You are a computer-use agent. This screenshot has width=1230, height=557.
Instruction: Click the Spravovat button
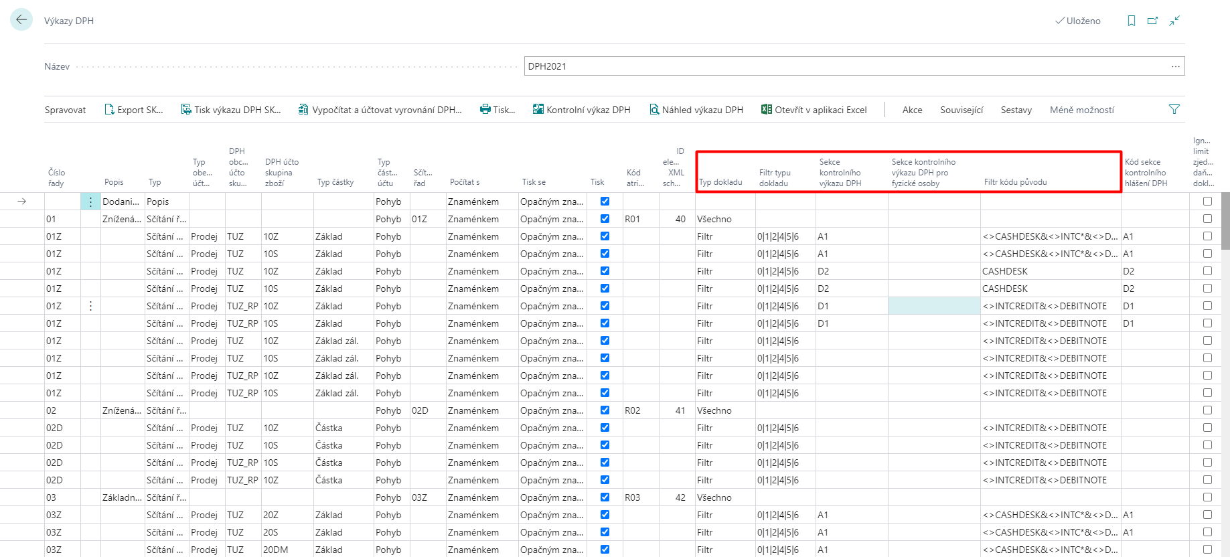(x=65, y=110)
